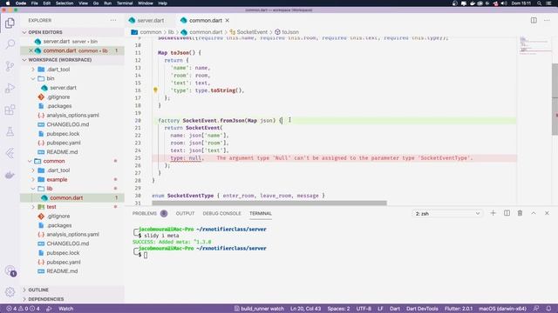Click Ln 20, Col 43 position indicator
This screenshot has width=558, height=313.
coord(305,309)
